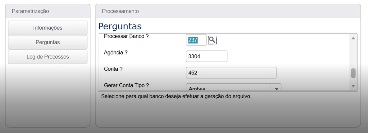The height and width of the screenshot is (133, 368).
Task: Open the Gerar Conta Tipo dropdown arrow
Action: click(x=276, y=87)
